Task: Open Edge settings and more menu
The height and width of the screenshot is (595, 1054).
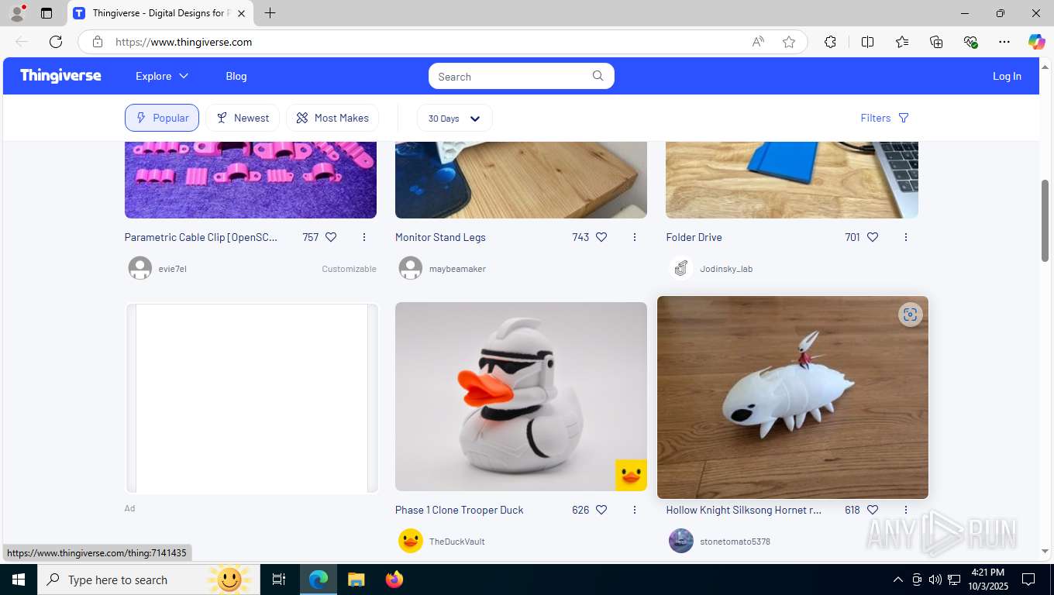Action: 1004,42
